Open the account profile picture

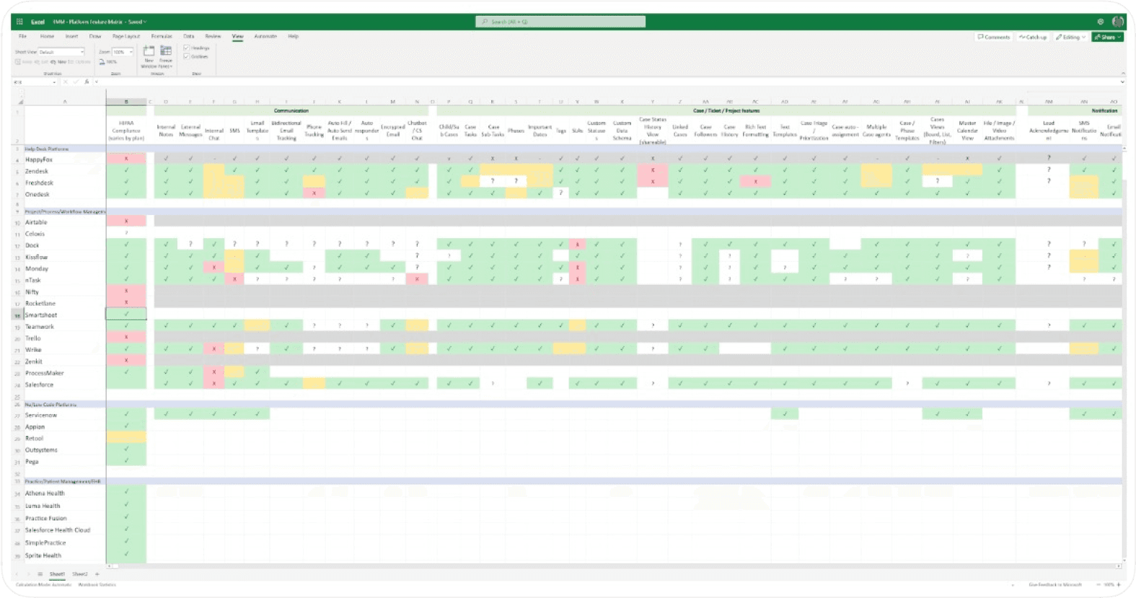tap(1118, 22)
